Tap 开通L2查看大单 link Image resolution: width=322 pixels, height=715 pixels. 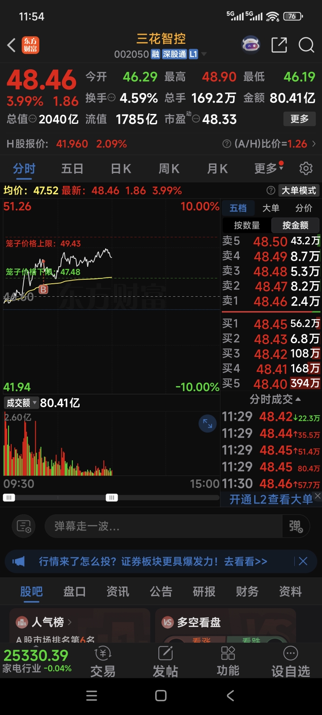click(x=271, y=499)
